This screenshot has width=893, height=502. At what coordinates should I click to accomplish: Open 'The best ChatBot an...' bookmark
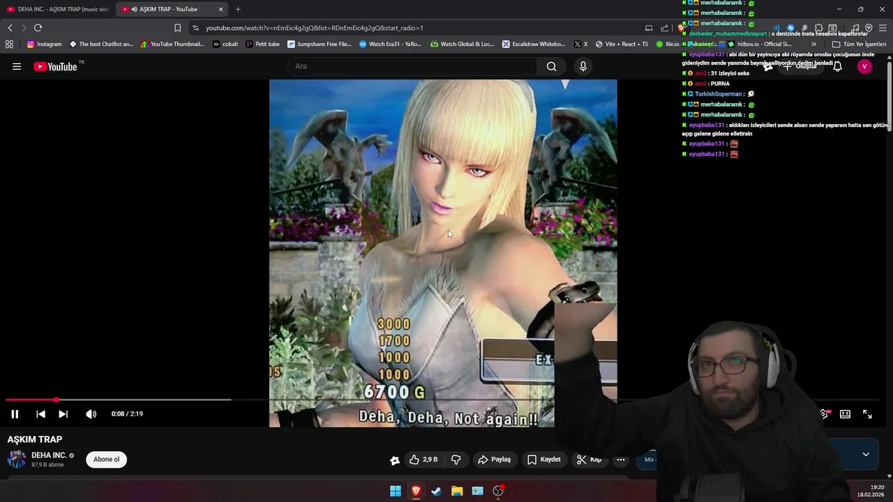101,44
